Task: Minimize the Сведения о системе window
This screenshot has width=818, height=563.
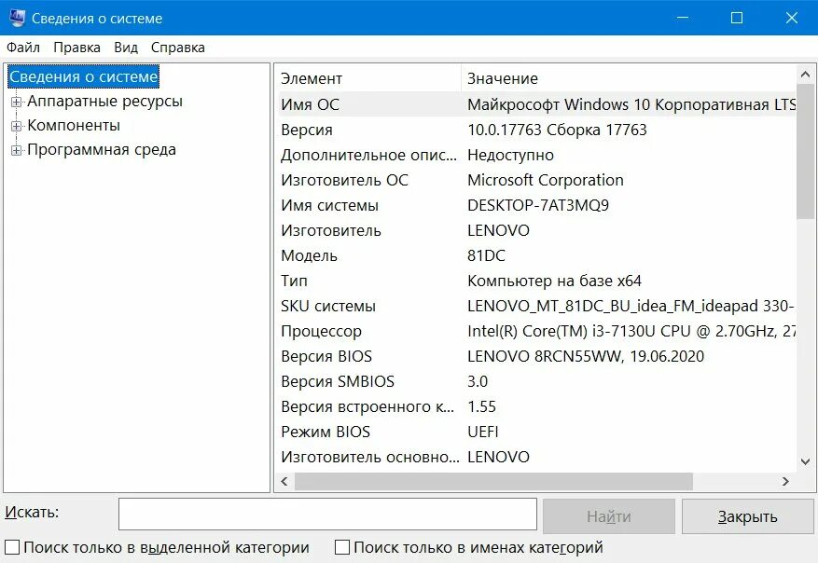Action: click(x=683, y=18)
